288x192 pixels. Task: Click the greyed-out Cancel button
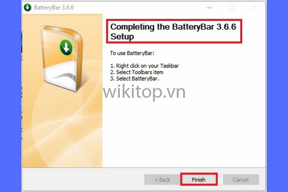click(x=241, y=179)
